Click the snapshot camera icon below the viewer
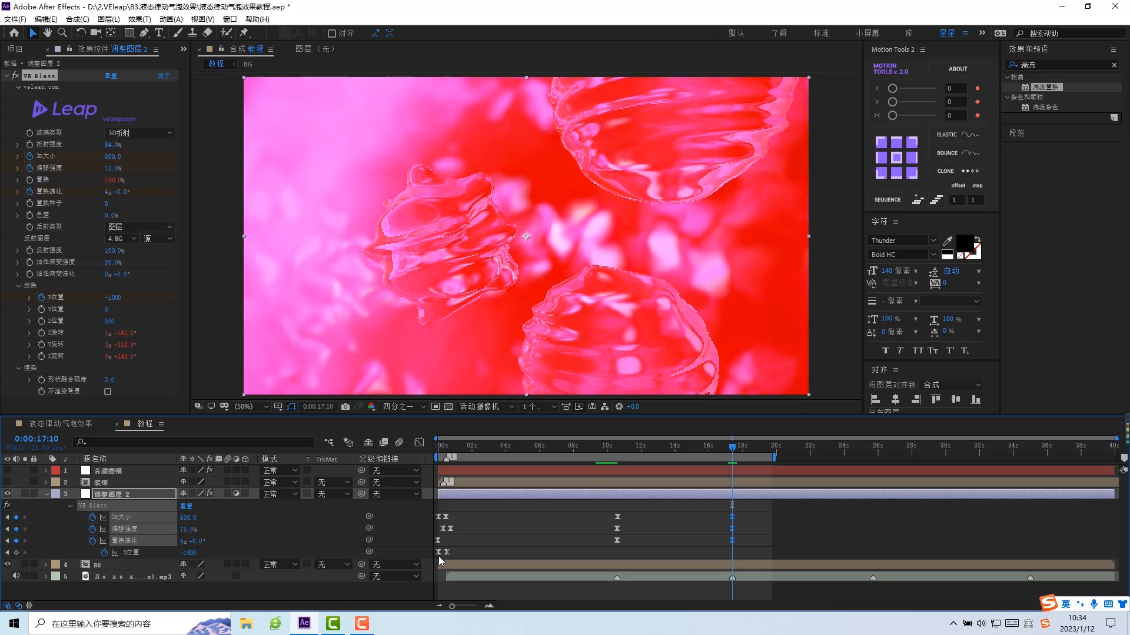This screenshot has width=1130, height=635. (x=345, y=406)
